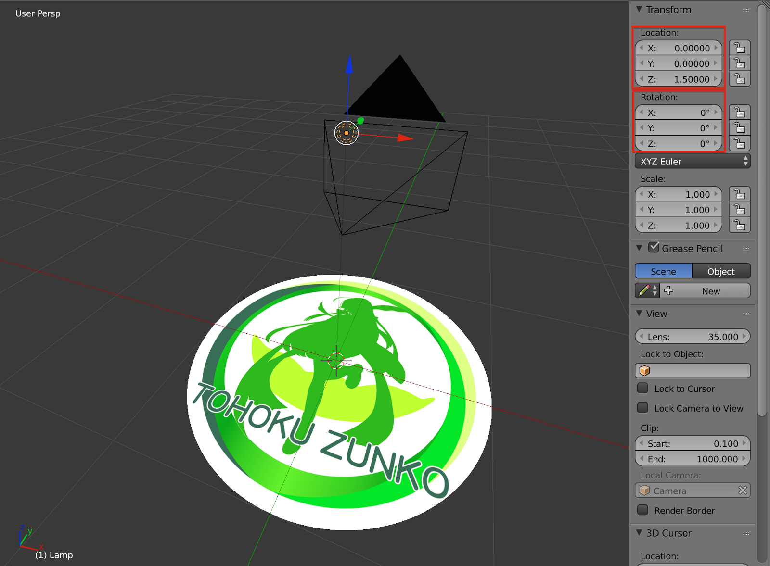The height and width of the screenshot is (566, 770).
Task: Click the Rotation X value field
Action: [x=679, y=113]
